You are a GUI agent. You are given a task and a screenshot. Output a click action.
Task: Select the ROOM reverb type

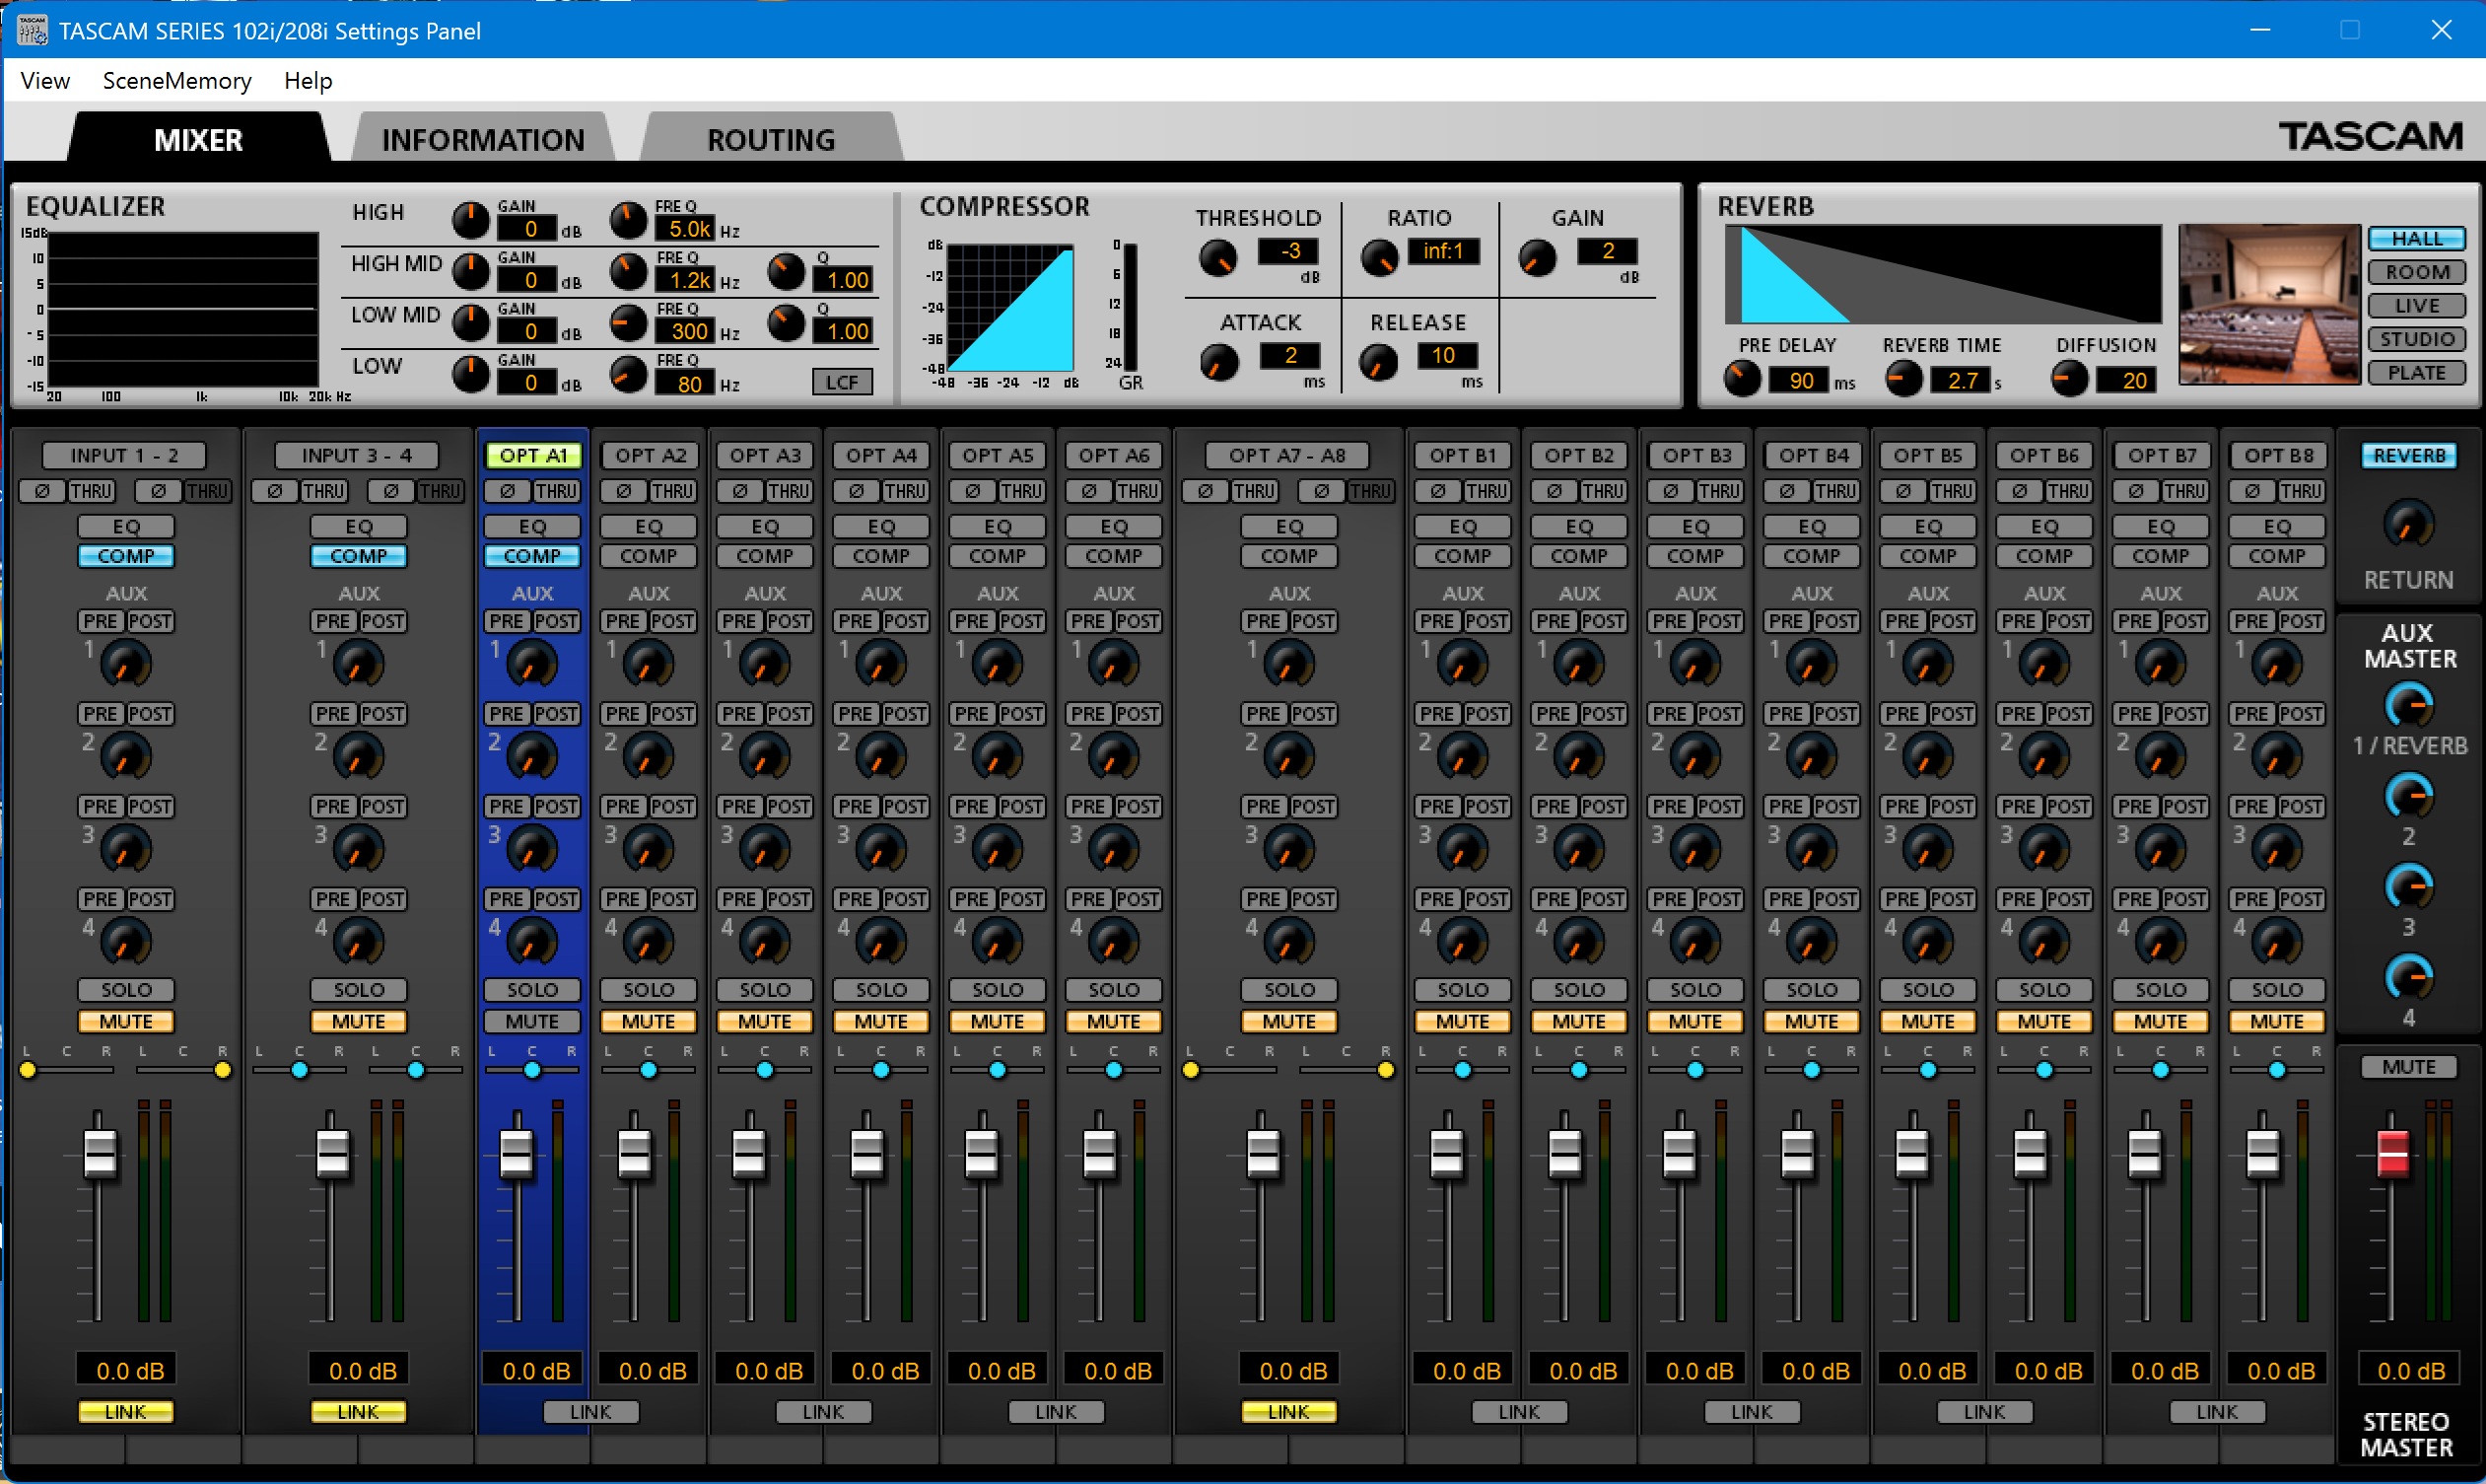coord(2416,272)
